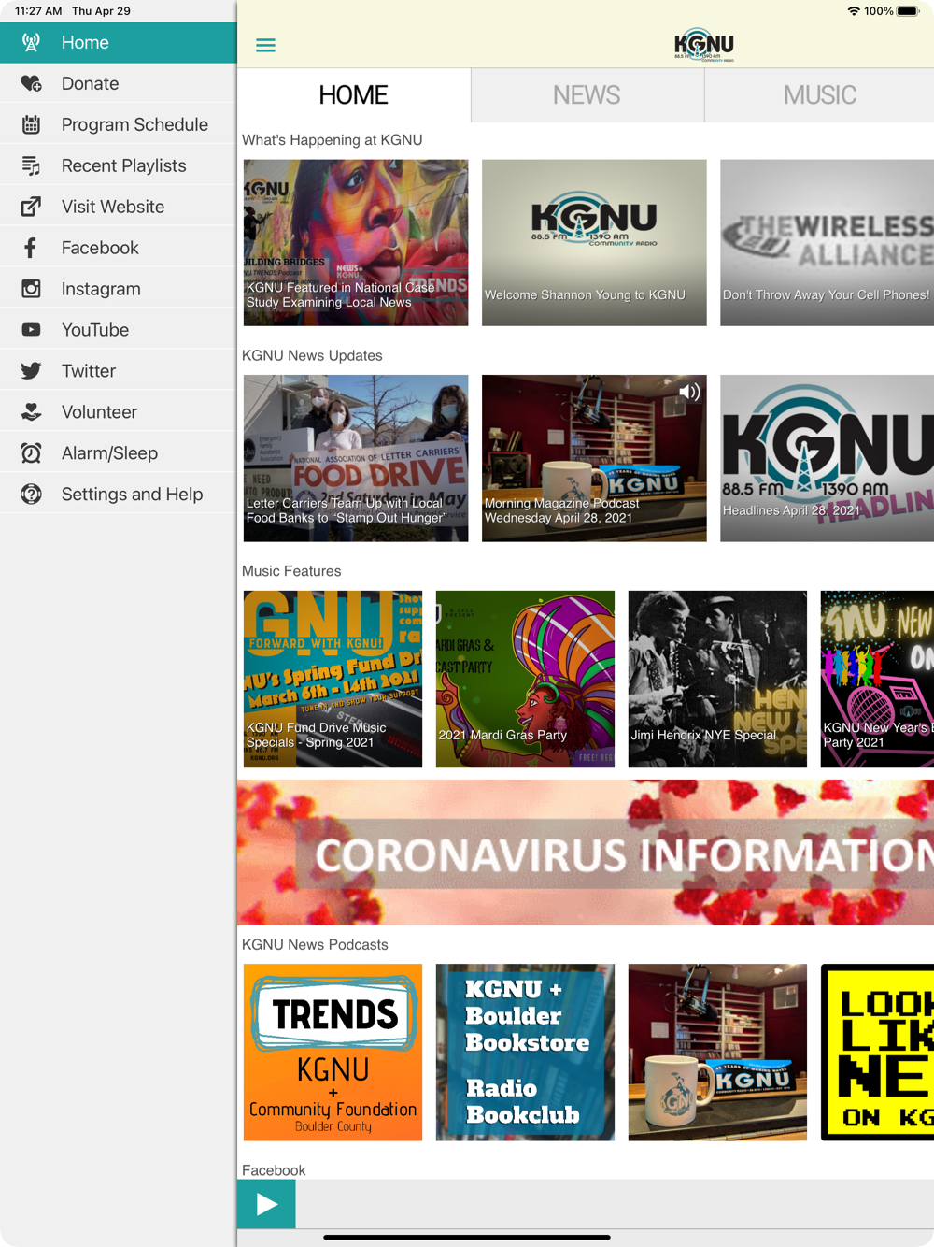The image size is (934, 1247).
Task: Open KGNU New Year's Party 2021 card
Action: click(x=877, y=680)
